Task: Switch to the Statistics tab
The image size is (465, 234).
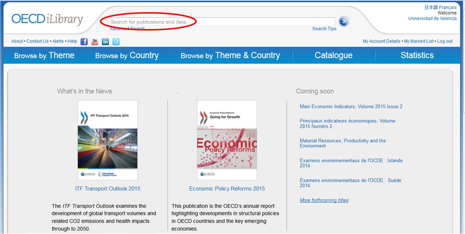Action: coord(417,55)
